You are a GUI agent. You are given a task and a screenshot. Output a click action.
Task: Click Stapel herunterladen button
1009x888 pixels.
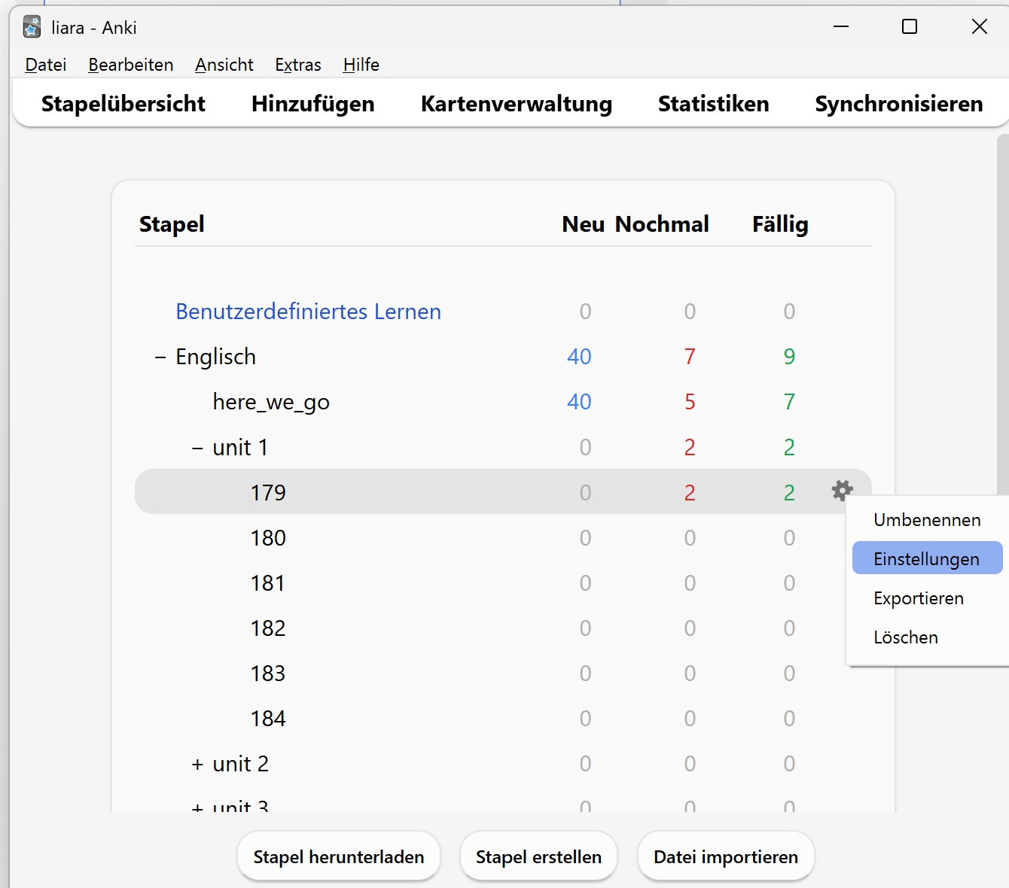(339, 856)
